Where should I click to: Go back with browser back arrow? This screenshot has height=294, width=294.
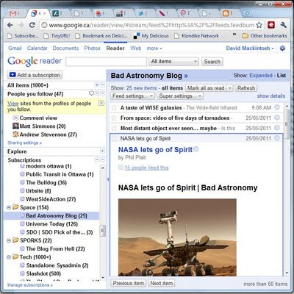coord(10,25)
